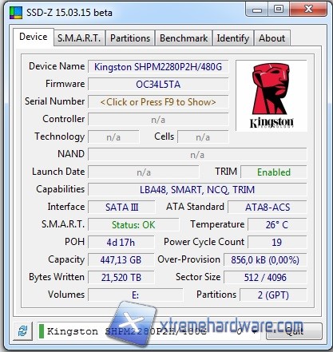This screenshot has height=352, width=333.
Task: Open the S.M.A.R.T. tab
Action: click(79, 38)
